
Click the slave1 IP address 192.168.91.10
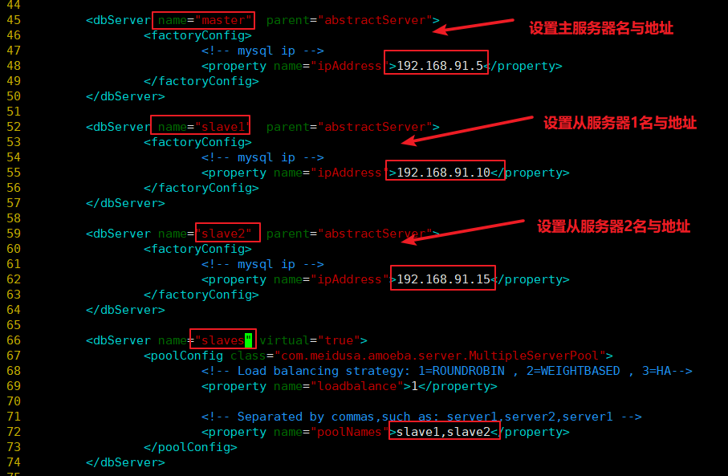point(443,173)
